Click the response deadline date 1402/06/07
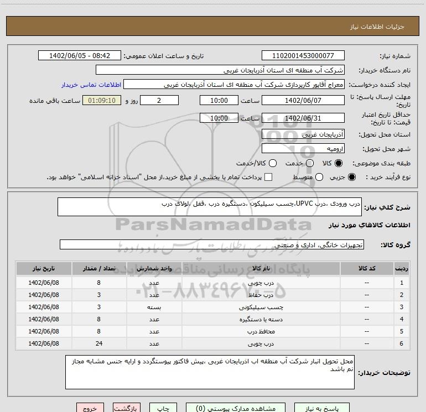The image size is (426, 412). (303, 100)
